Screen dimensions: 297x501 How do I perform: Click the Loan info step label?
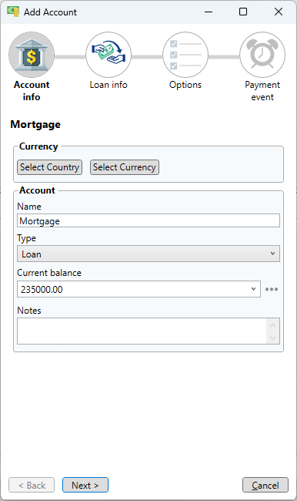pos(108,85)
